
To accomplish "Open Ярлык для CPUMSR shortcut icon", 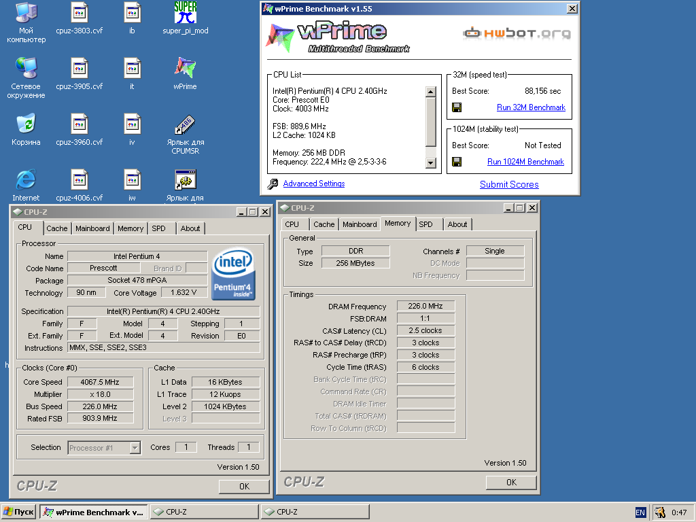I will click(185, 134).
